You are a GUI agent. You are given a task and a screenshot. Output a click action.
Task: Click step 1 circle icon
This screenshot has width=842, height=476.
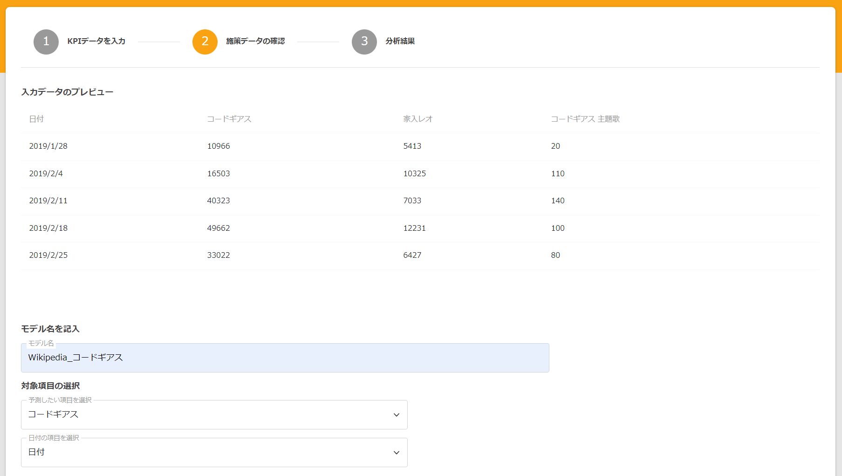[46, 41]
